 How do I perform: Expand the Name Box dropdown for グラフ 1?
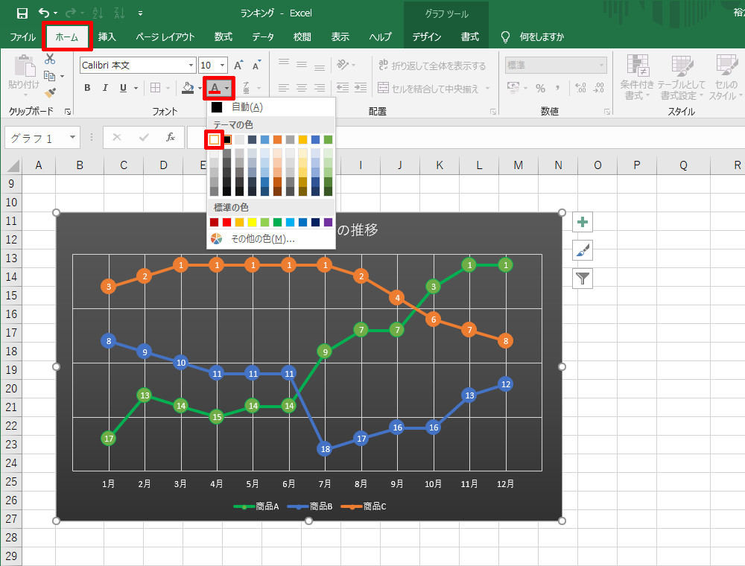coord(72,138)
